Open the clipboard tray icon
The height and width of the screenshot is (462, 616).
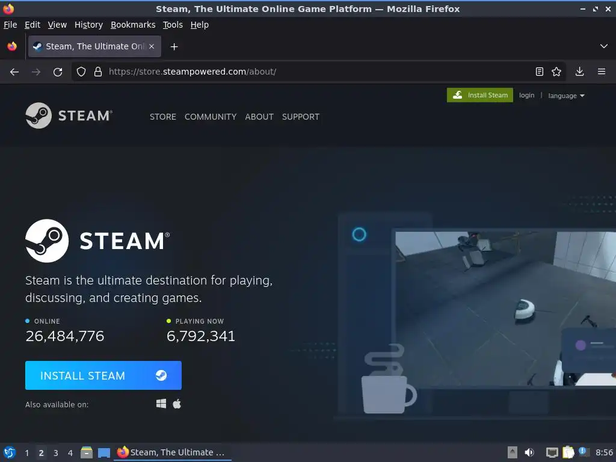tap(568, 452)
